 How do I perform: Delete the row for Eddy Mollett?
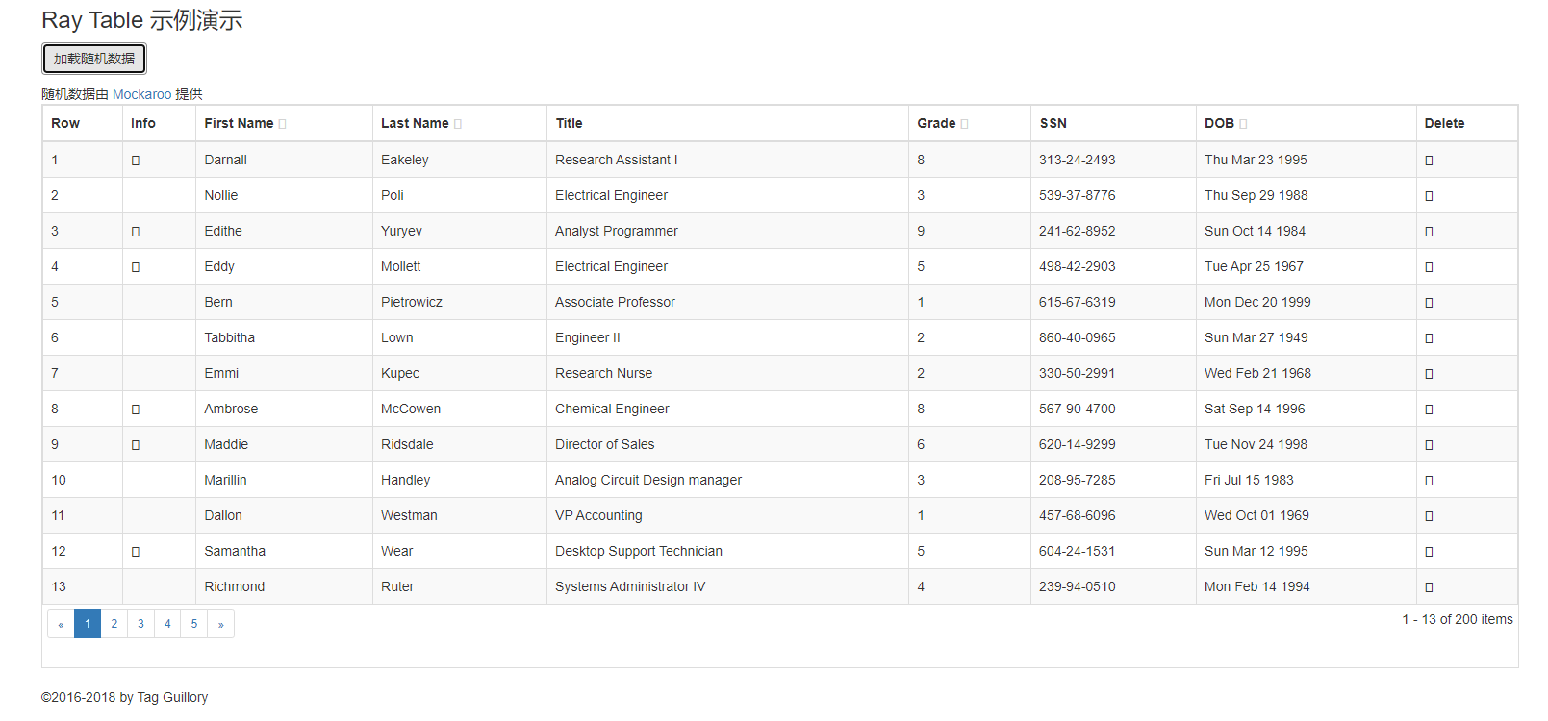1429,267
